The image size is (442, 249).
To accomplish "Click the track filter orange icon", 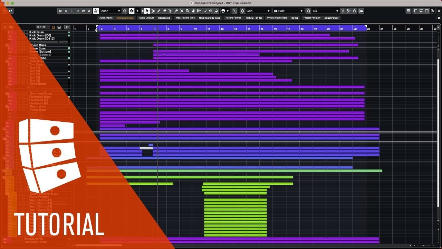I will [x=53, y=27].
